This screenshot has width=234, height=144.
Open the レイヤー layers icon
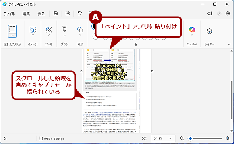[209, 31]
